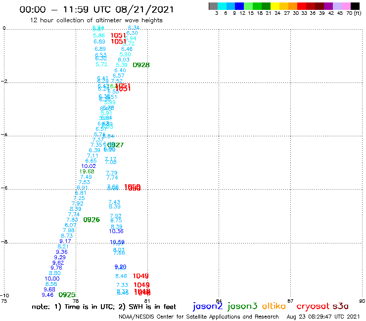Click the green 0928 time label
Viewport: 366px width, 321px height.
pos(141,65)
